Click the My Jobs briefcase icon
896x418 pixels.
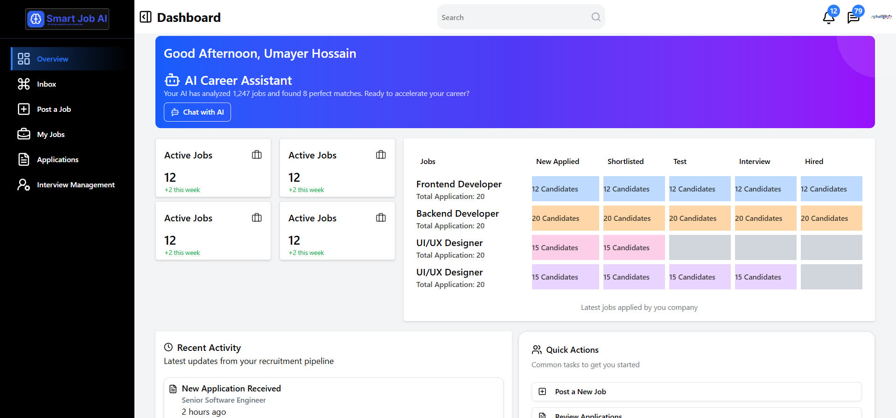point(24,134)
